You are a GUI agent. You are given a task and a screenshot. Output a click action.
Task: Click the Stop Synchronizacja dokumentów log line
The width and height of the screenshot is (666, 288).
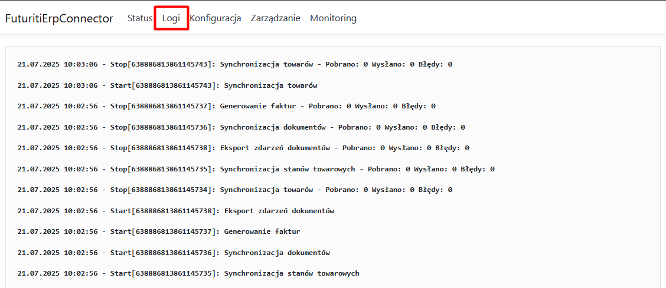tap(241, 127)
